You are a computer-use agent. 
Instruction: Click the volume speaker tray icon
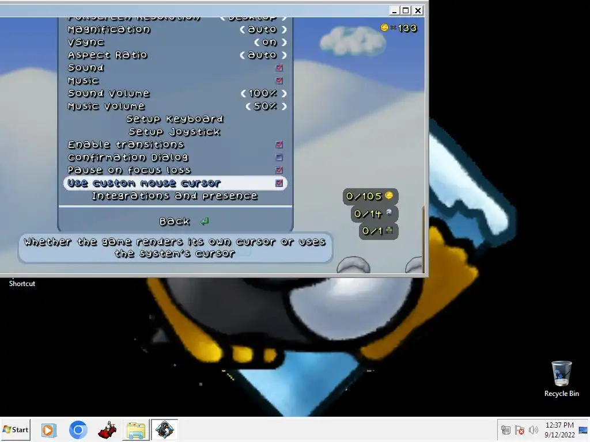pos(533,430)
